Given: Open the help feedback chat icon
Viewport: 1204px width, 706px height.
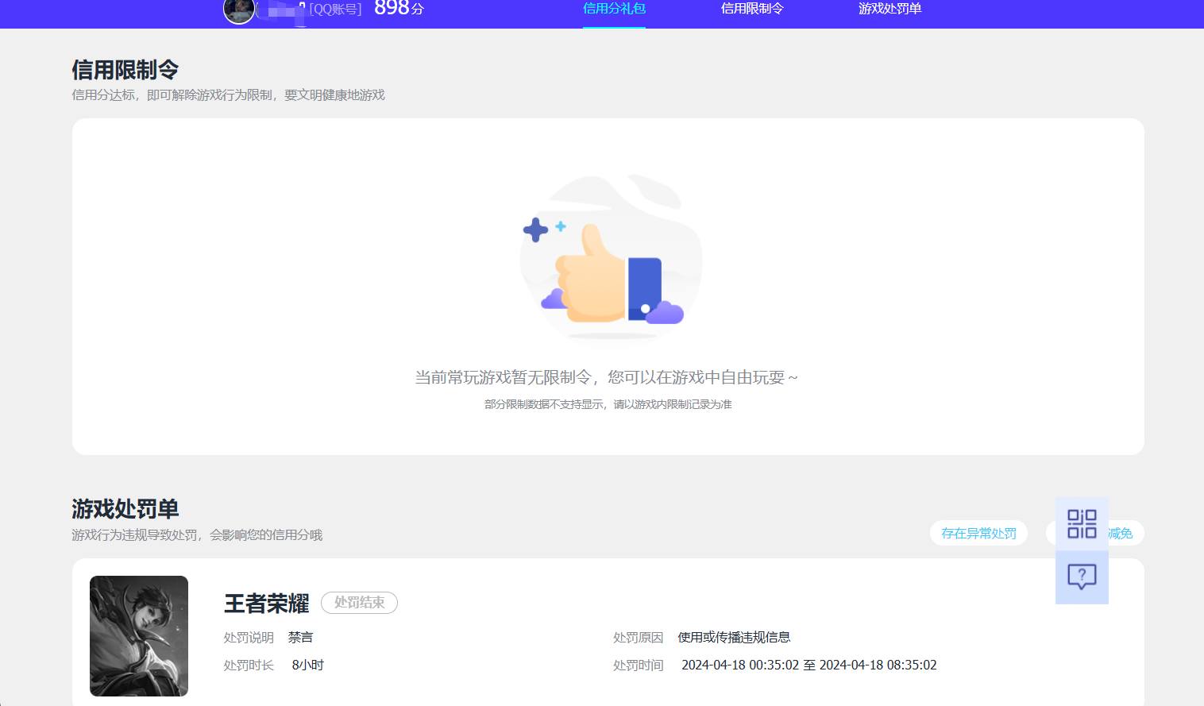Looking at the screenshot, I should [1082, 577].
